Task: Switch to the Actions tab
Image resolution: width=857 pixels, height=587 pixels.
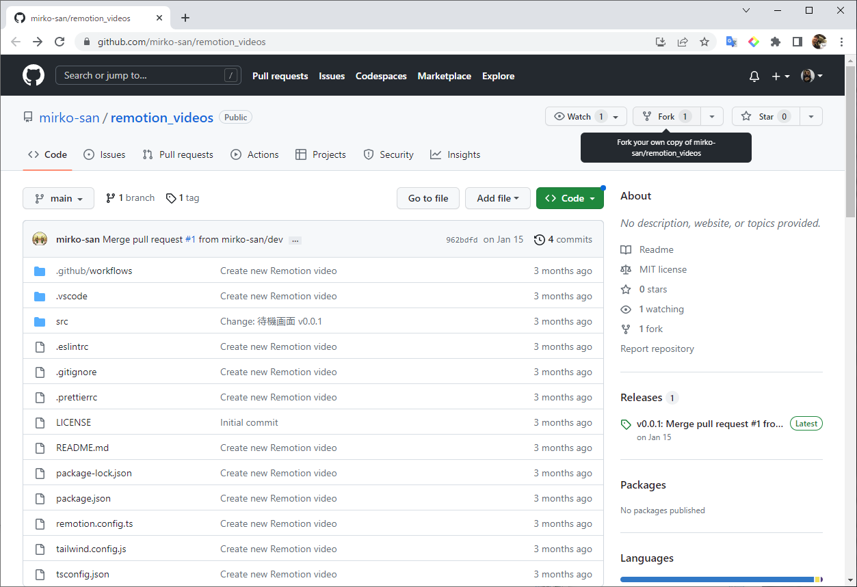Action: point(254,154)
